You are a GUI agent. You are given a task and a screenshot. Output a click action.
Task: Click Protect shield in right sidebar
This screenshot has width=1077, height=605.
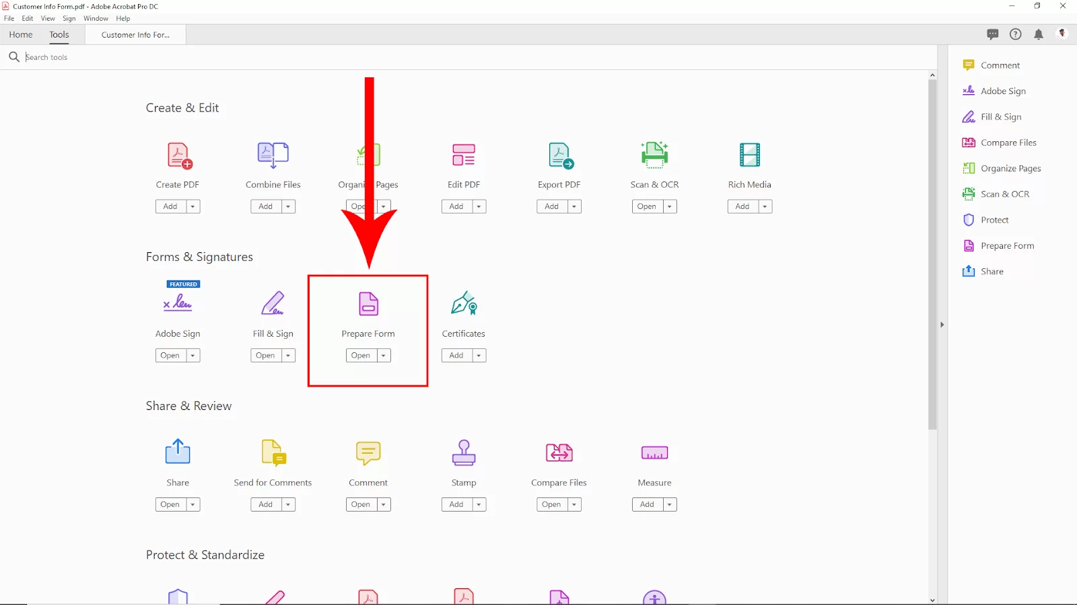969,220
